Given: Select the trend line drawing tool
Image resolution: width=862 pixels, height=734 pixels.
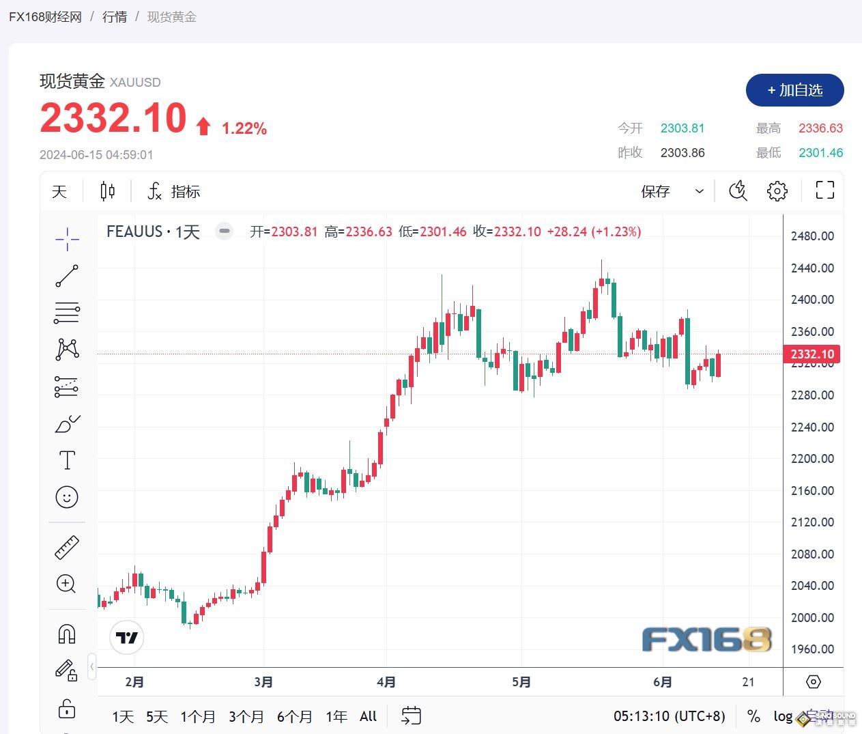Looking at the screenshot, I should point(67,276).
